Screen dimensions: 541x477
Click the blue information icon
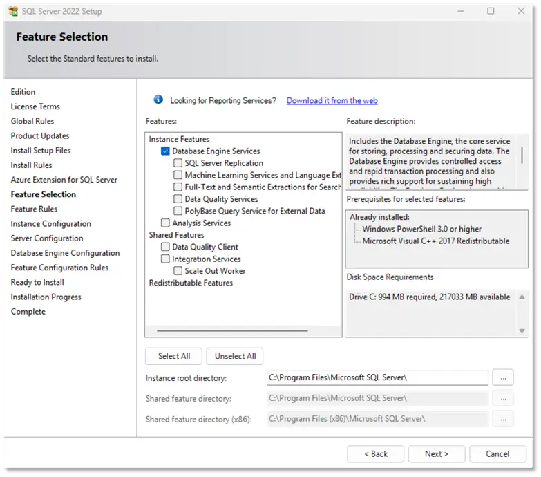pyautogui.click(x=158, y=100)
